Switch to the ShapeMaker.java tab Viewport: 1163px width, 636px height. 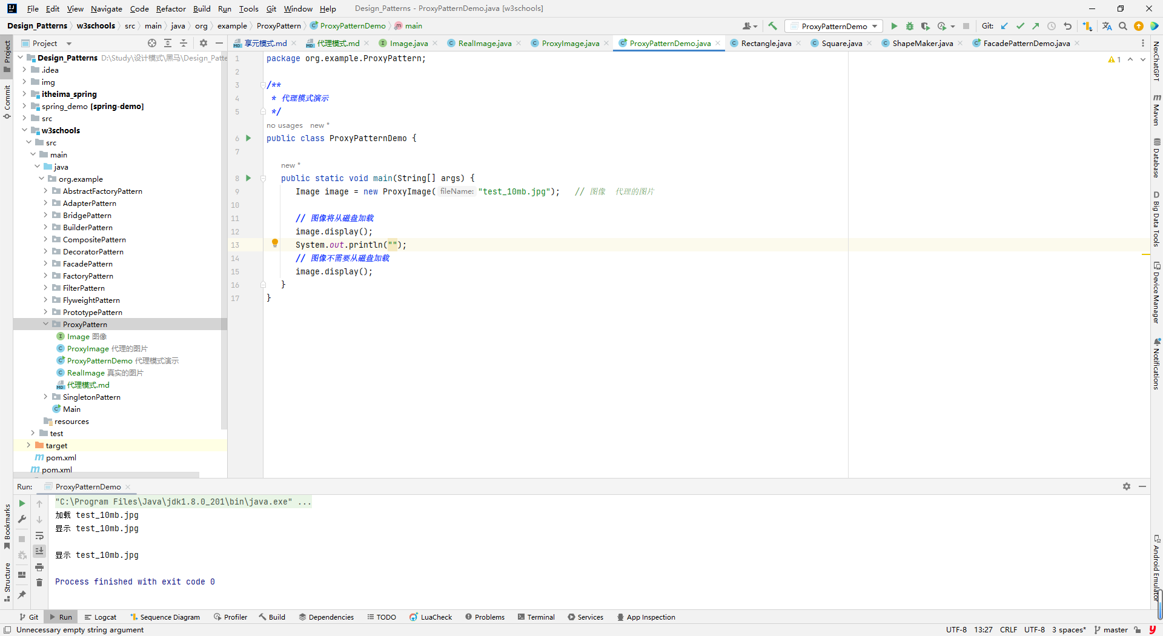(x=922, y=43)
